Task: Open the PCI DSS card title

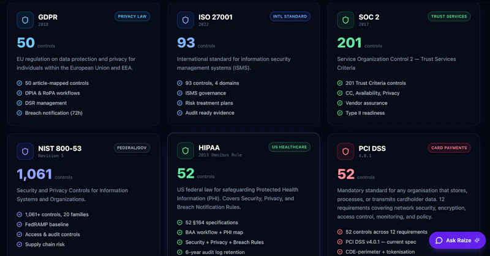Action: coord(372,148)
